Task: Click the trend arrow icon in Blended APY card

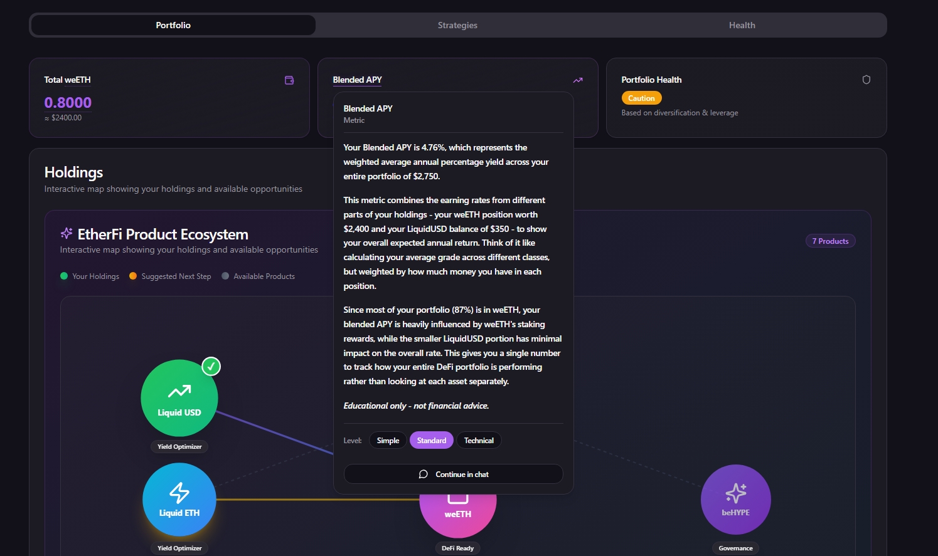Action: pyautogui.click(x=578, y=80)
